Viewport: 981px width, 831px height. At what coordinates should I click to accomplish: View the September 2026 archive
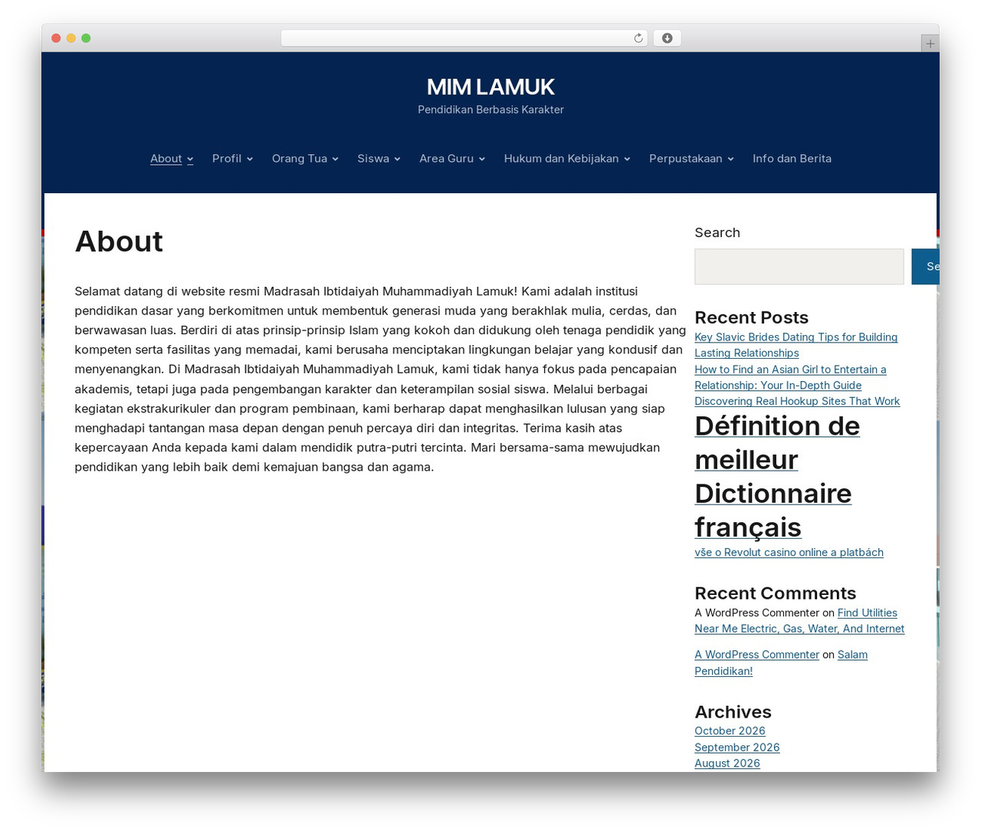click(x=737, y=747)
